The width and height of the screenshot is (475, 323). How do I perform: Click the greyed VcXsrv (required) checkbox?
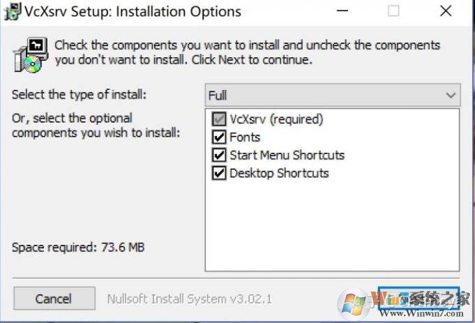219,119
